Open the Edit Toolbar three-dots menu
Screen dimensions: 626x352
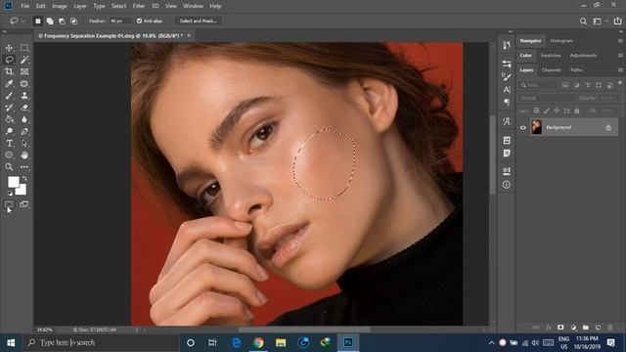tap(24, 167)
